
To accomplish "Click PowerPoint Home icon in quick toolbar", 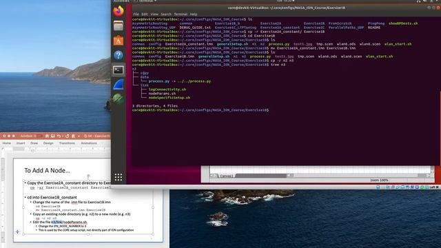I will click(x=47, y=136).
